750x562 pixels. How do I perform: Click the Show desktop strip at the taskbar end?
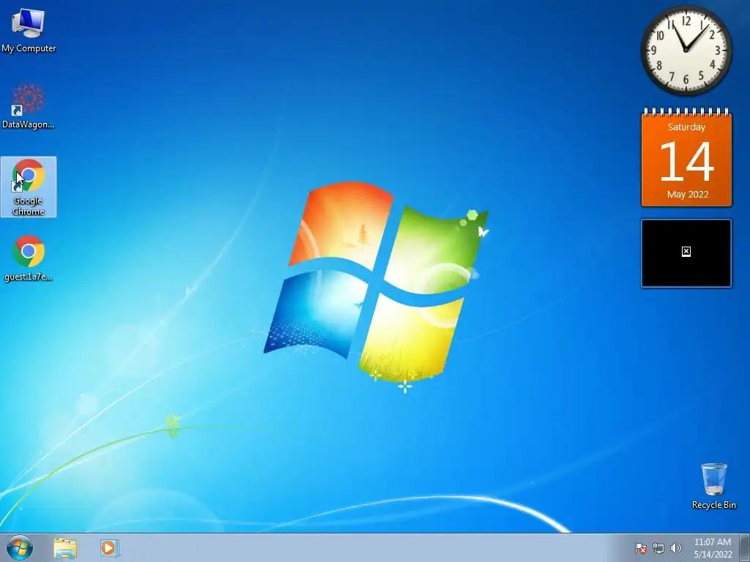pyautogui.click(x=744, y=548)
